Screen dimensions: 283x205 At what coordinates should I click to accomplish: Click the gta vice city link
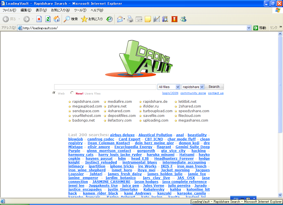pyautogui.click(x=173, y=151)
